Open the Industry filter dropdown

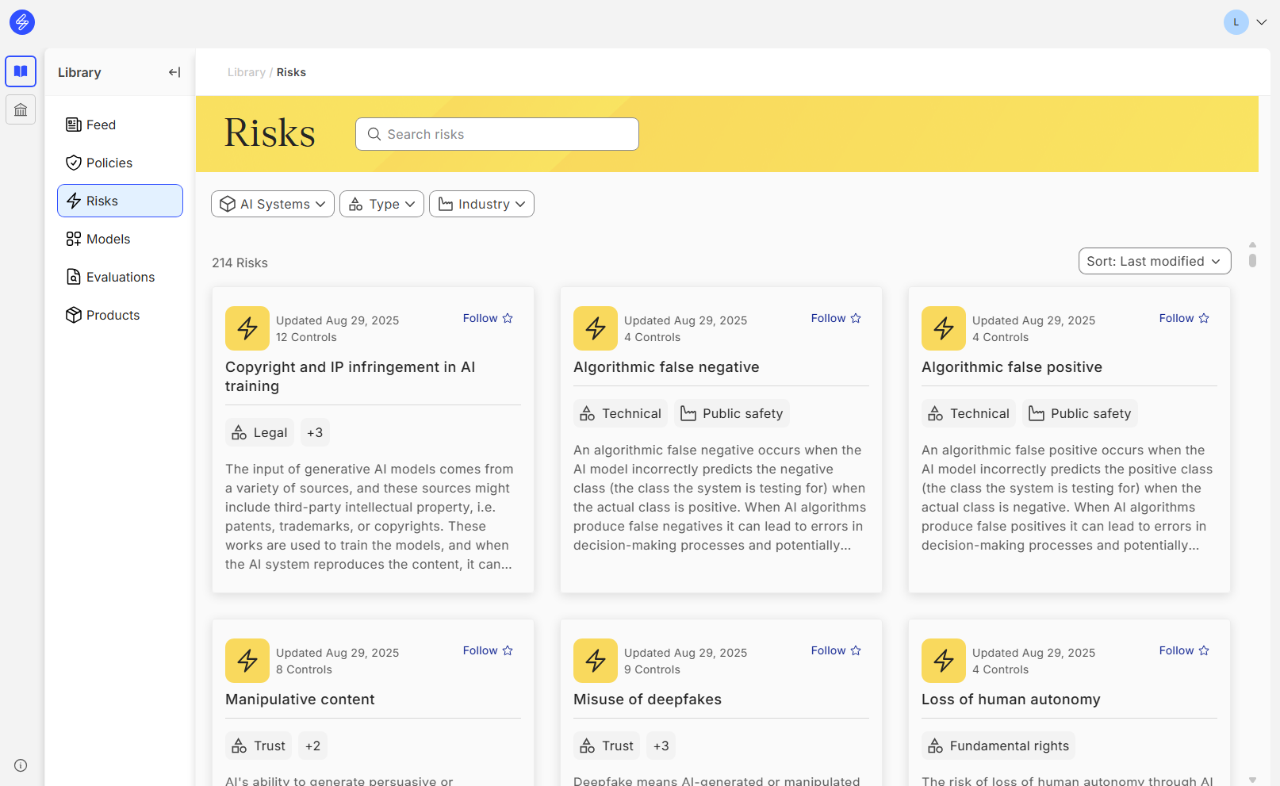coord(481,204)
